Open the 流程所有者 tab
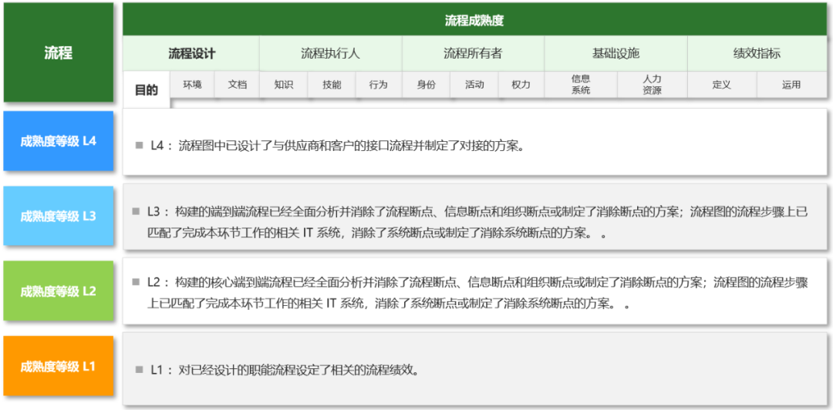Image resolution: width=833 pixels, height=410 pixels. point(472,54)
